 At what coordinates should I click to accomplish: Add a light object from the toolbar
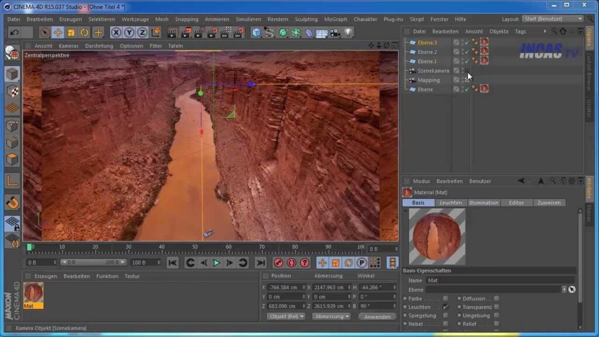(349, 33)
